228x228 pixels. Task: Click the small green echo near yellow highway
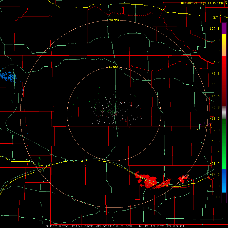(39, 165)
